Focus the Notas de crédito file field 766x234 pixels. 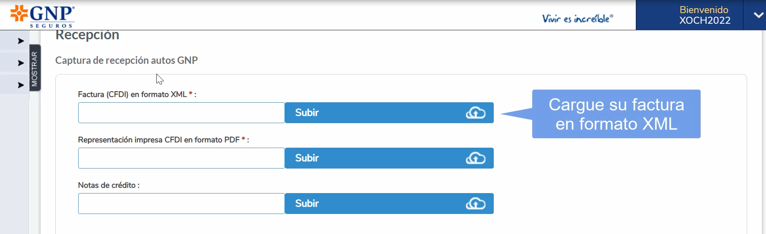pos(181,204)
